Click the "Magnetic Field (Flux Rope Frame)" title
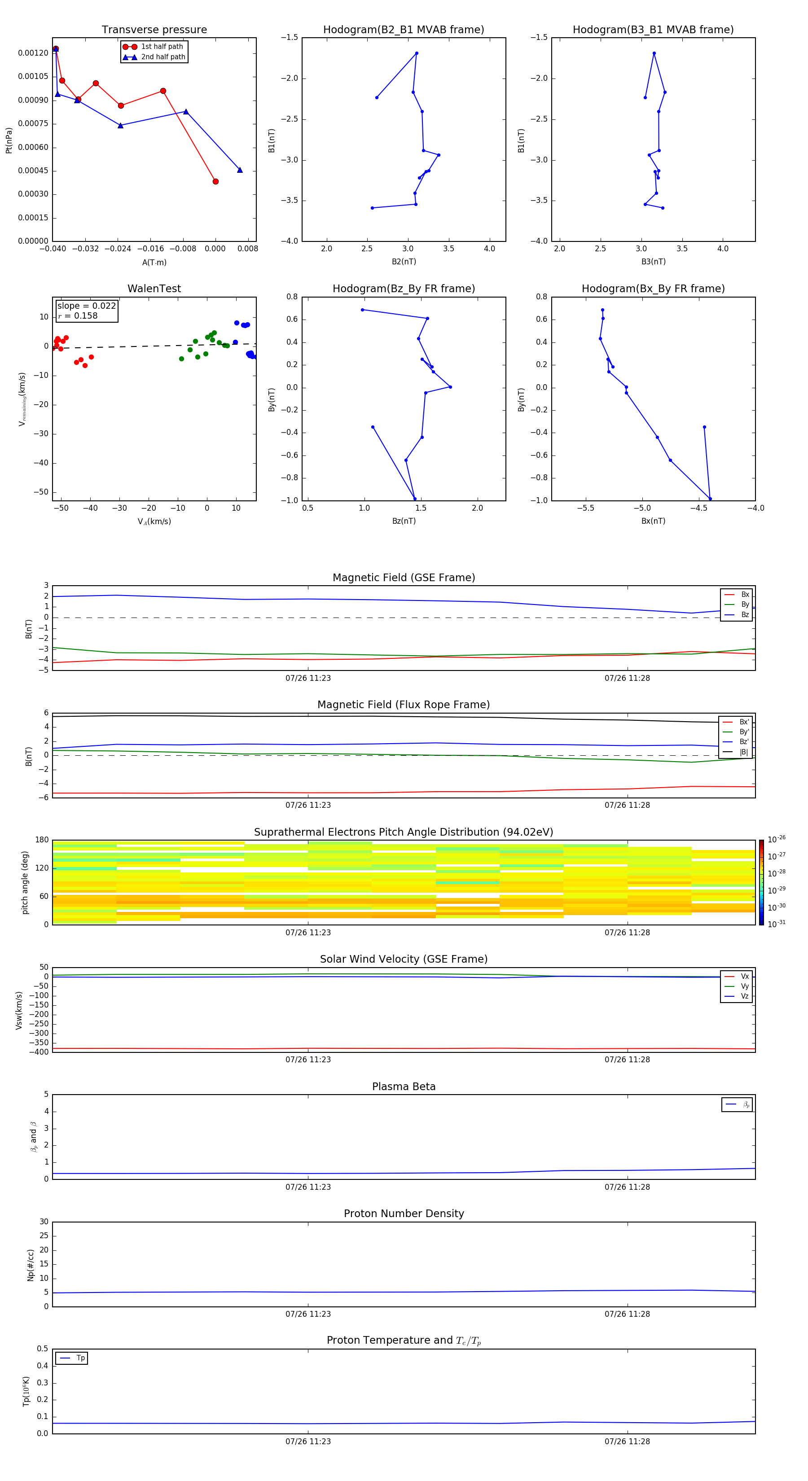Image resolution: width=808 pixels, height=1481 pixels. pos(404,705)
